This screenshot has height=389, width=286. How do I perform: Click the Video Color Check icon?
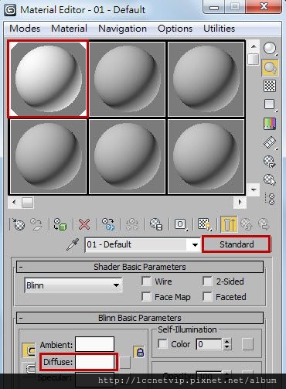click(270, 124)
